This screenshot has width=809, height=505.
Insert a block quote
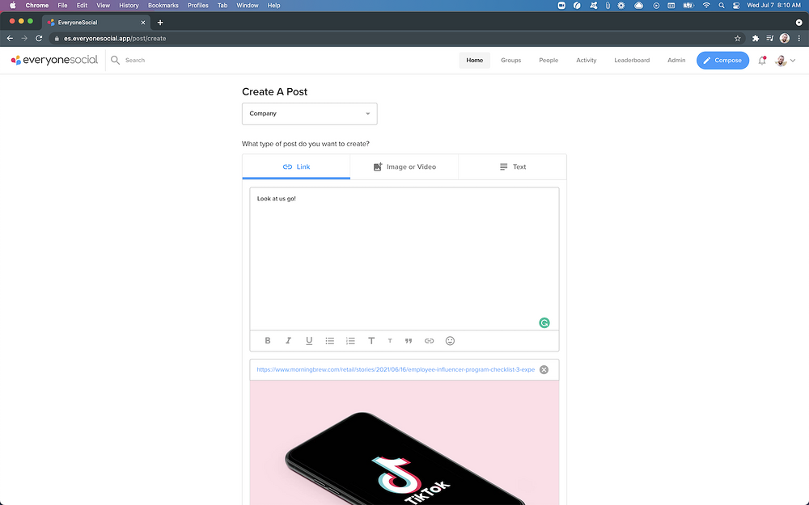[409, 341]
